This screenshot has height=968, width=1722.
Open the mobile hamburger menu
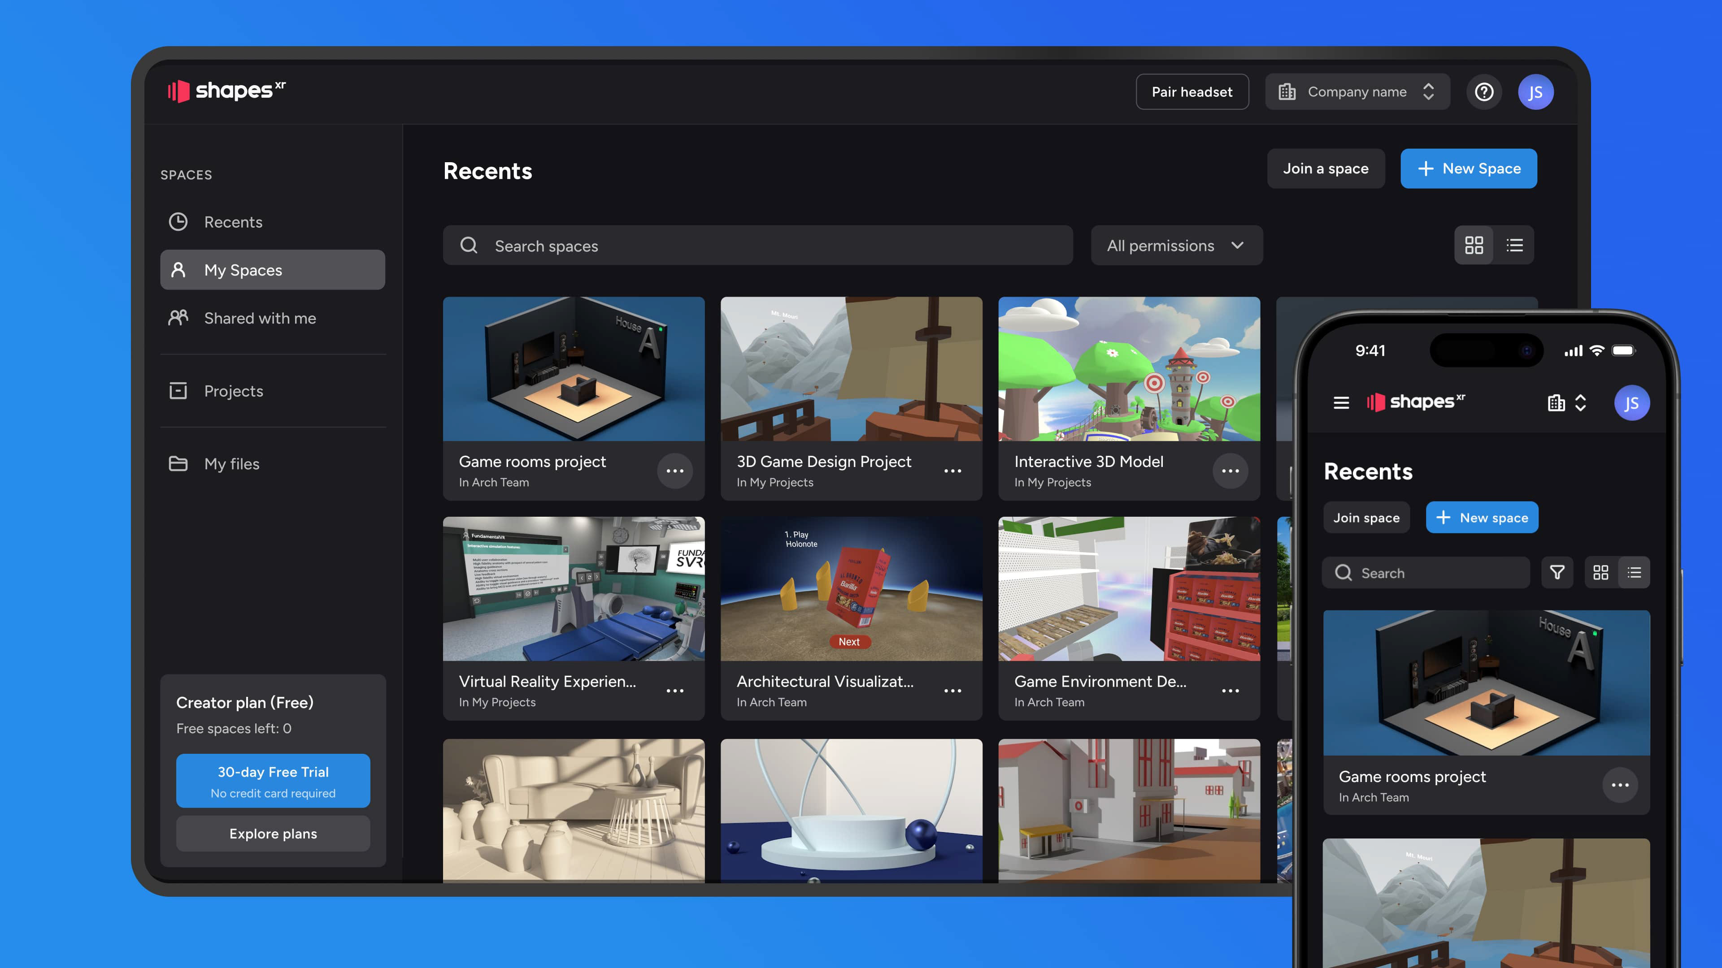tap(1341, 403)
